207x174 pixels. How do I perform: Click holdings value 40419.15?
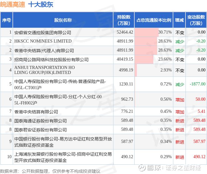(125, 59)
